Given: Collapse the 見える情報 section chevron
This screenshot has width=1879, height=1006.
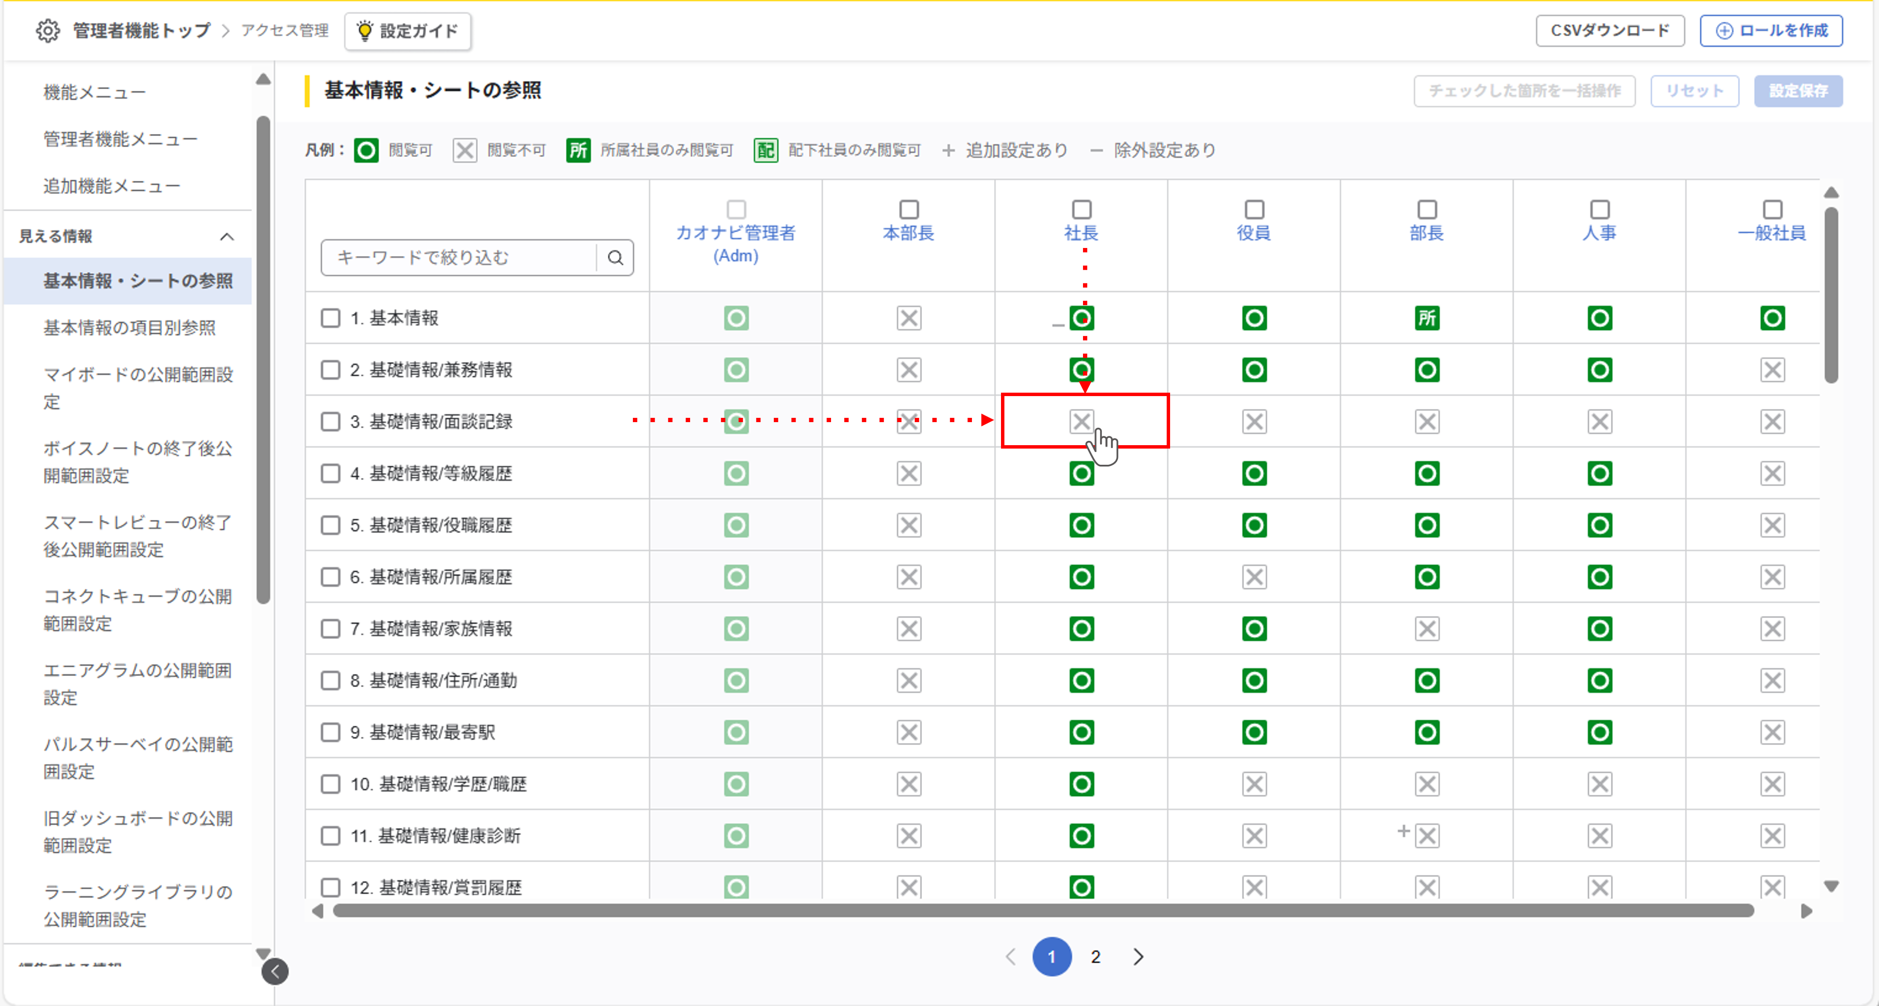Looking at the screenshot, I should click(x=227, y=236).
